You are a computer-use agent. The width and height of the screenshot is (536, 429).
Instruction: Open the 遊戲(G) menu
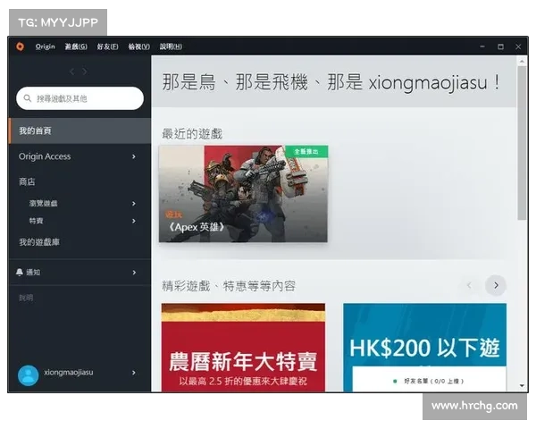click(76, 46)
